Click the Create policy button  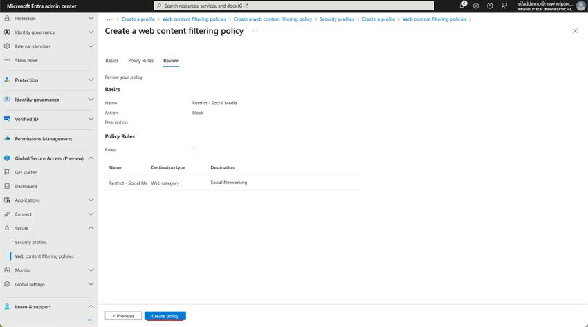165,316
